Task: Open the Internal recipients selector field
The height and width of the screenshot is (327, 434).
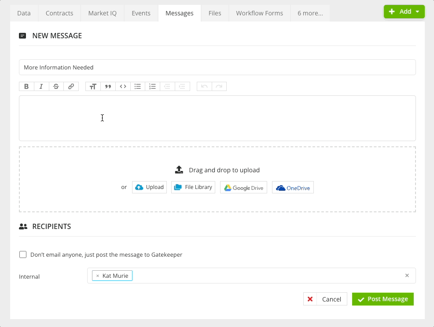Action: pyautogui.click(x=264, y=276)
